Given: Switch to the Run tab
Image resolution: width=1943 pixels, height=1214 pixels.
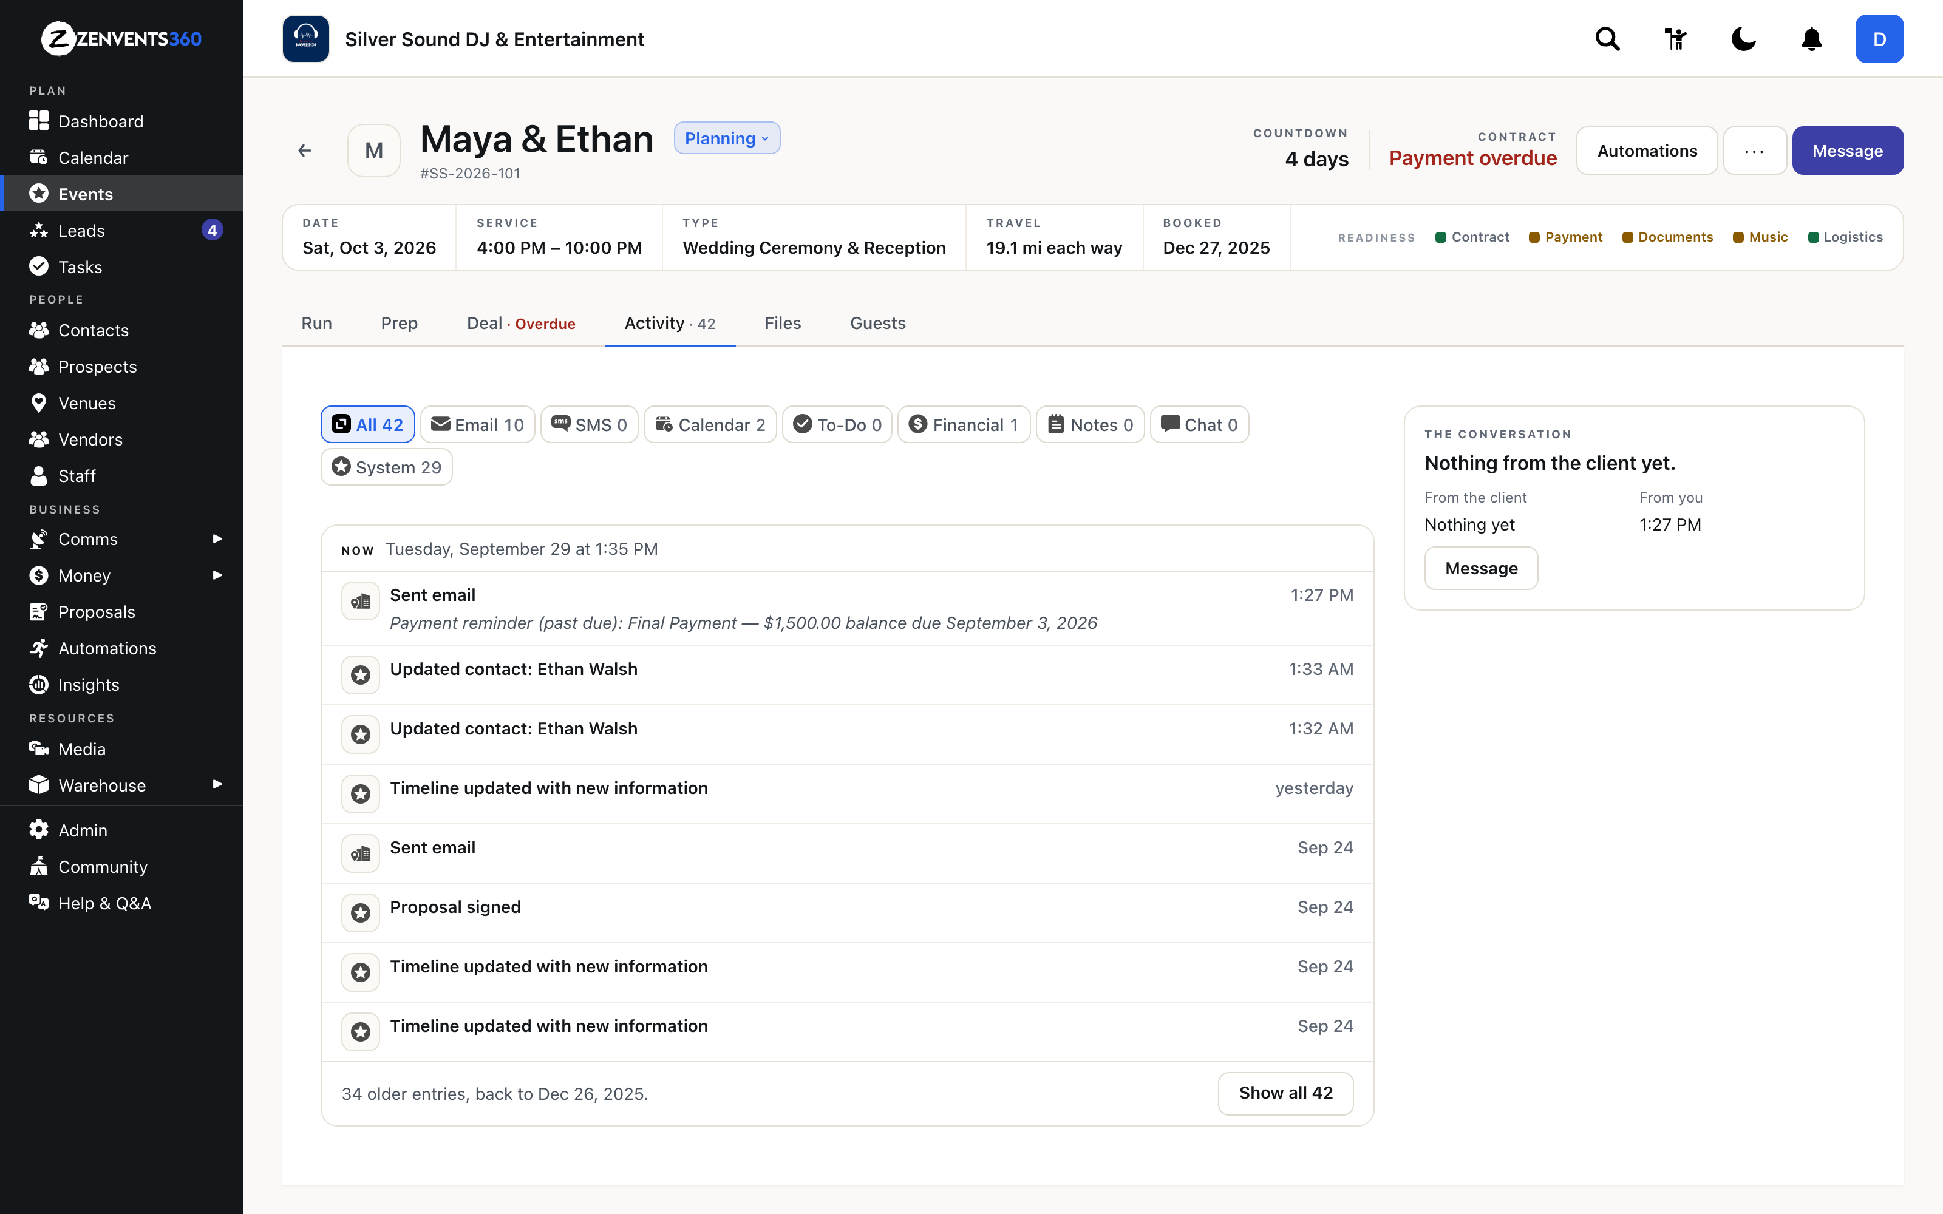Looking at the screenshot, I should pyautogui.click(x=316, y=323).
